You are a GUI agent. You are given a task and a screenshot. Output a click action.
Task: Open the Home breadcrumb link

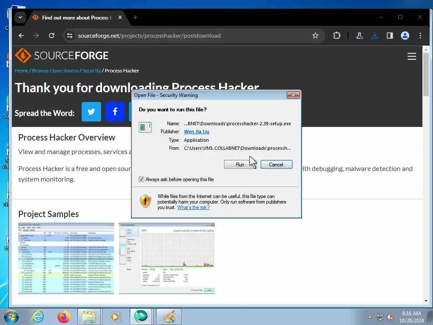tap(21, 71)
